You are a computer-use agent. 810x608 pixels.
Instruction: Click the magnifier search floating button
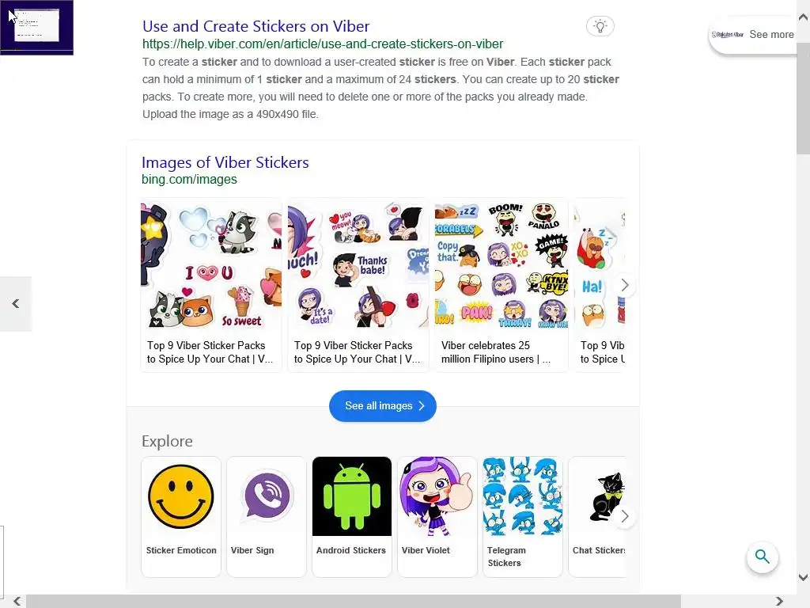point(762,557)
